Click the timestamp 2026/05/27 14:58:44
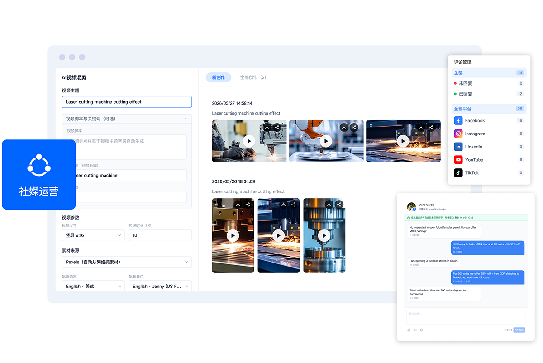The width and height of the screenshot is (543, 363). pos(232,103)
